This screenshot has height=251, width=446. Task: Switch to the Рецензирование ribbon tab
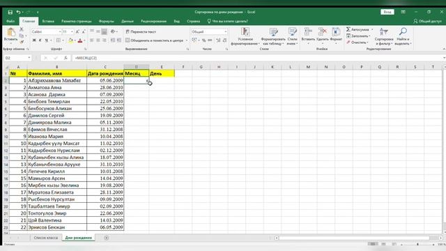153,21
